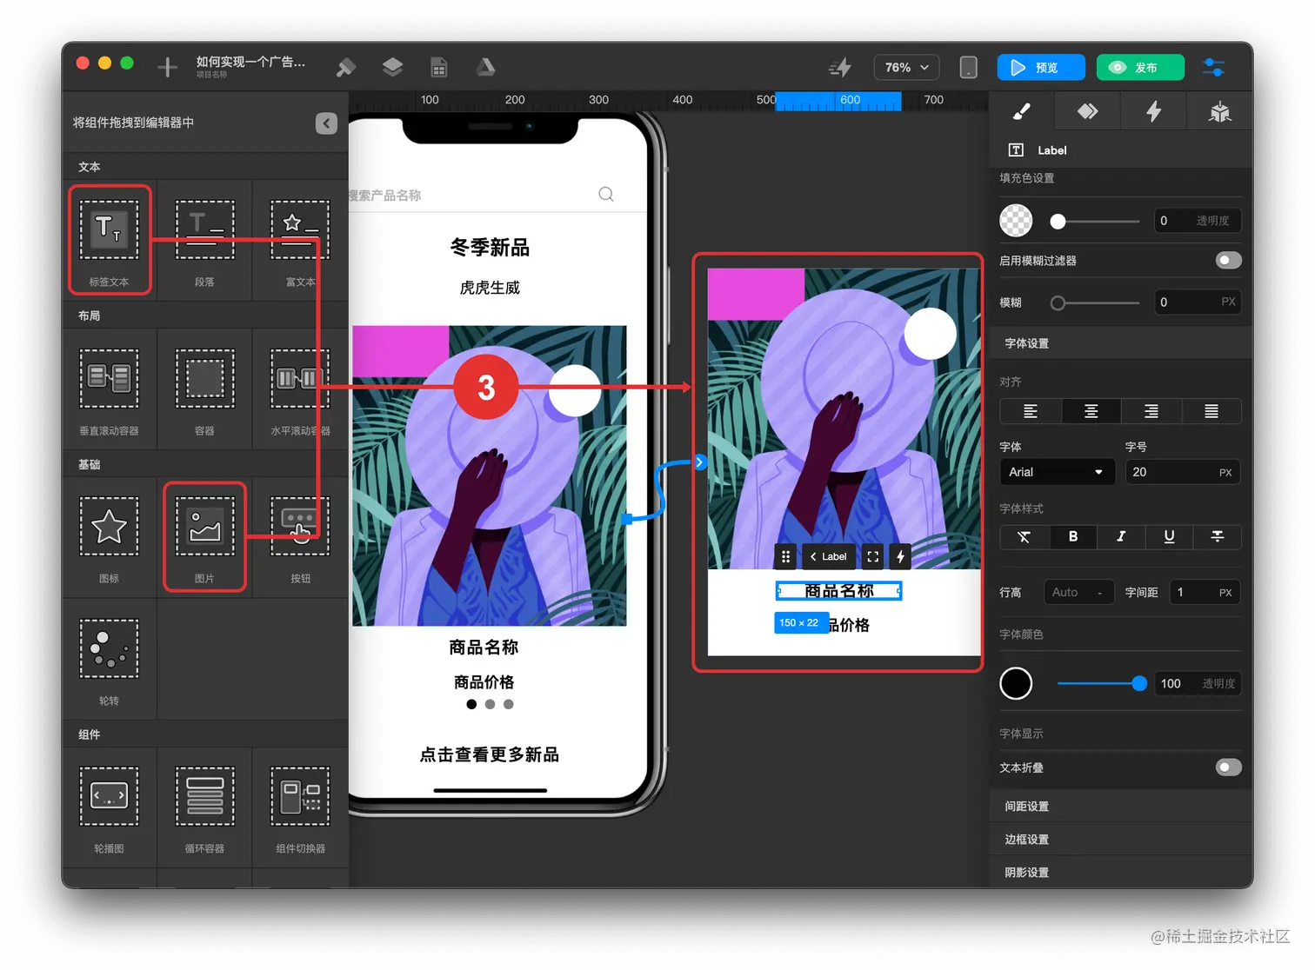Expand the 间距设置 section

click(1121, 806)
